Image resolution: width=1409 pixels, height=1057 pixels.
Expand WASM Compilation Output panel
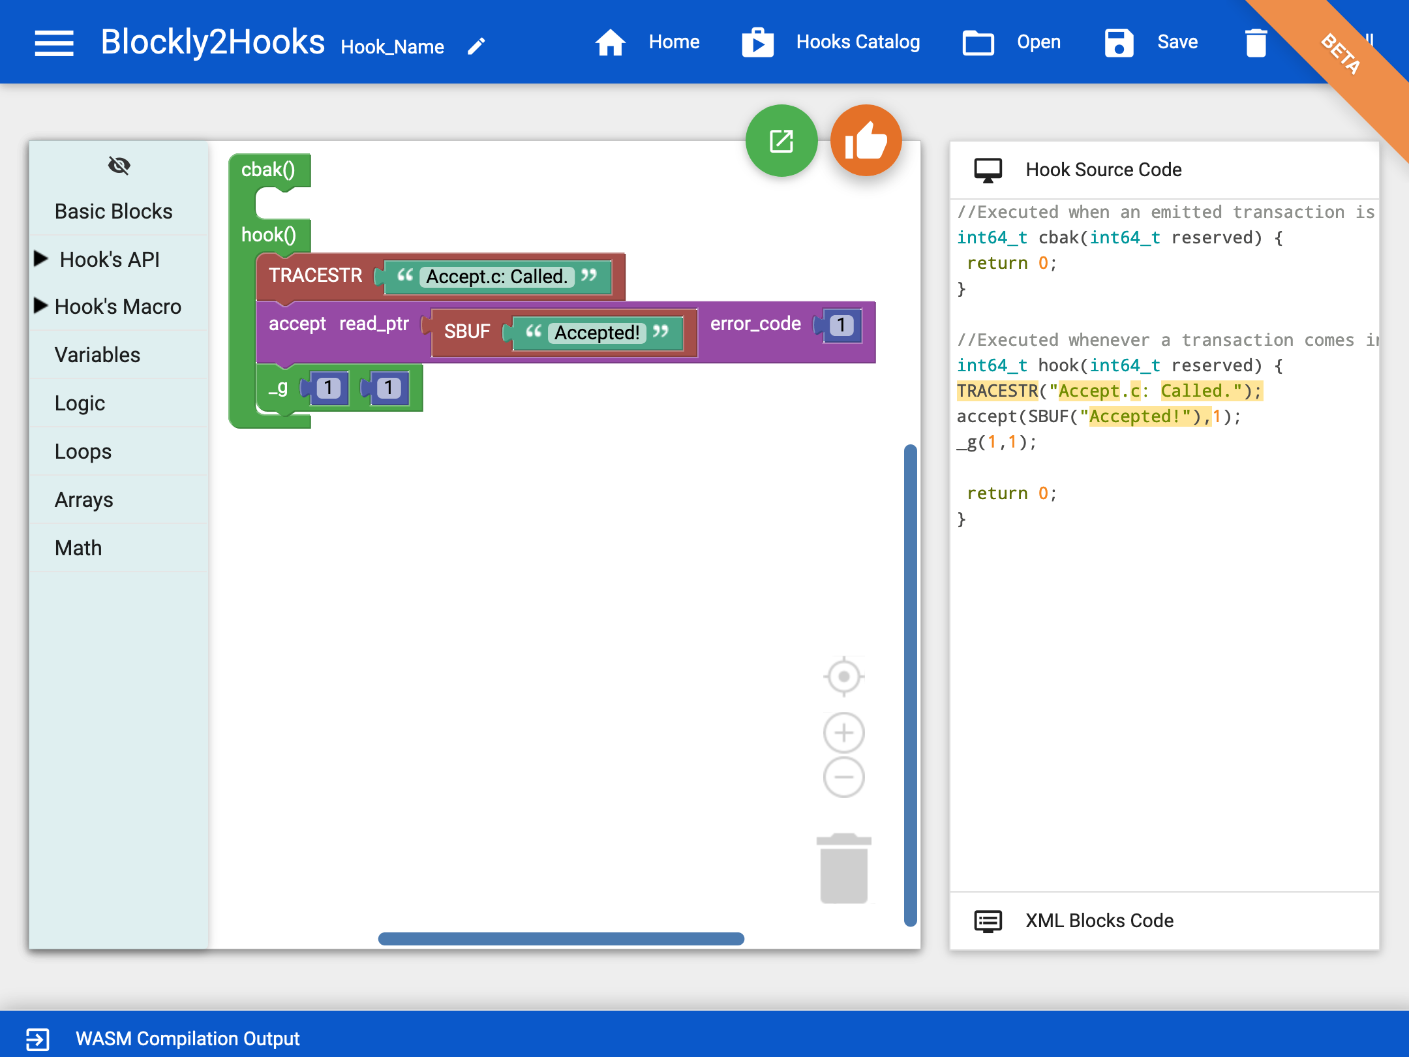187,1038
